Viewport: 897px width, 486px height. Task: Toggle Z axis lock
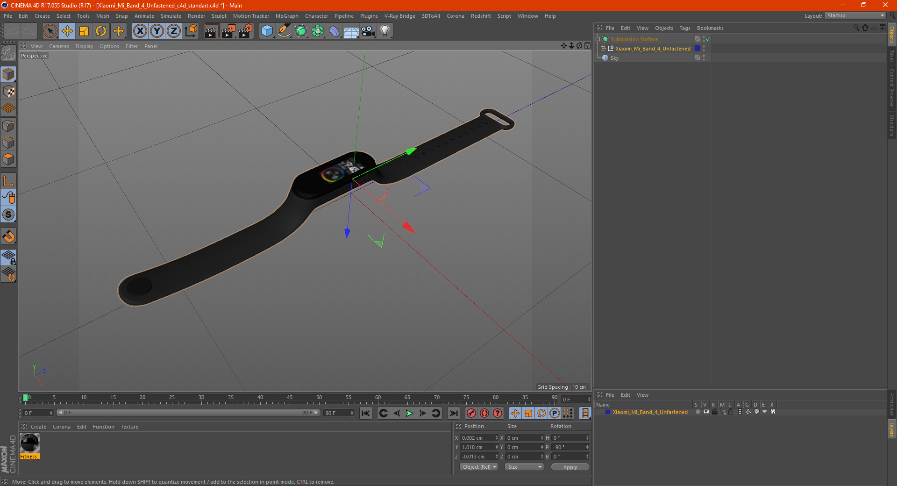pyautogui.click(x=174, y=31)
